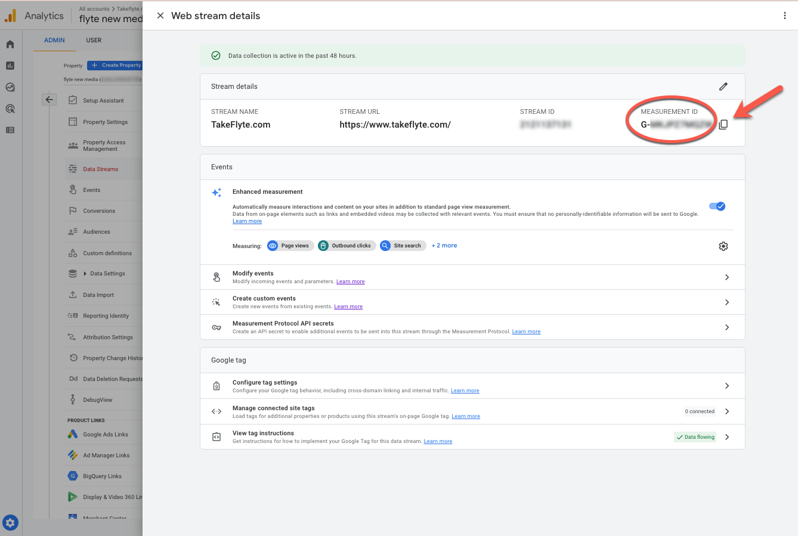This screenshot has height=536, width=798.
Task: Expand the Data Settings section
Action: click(x=108, y=273)
